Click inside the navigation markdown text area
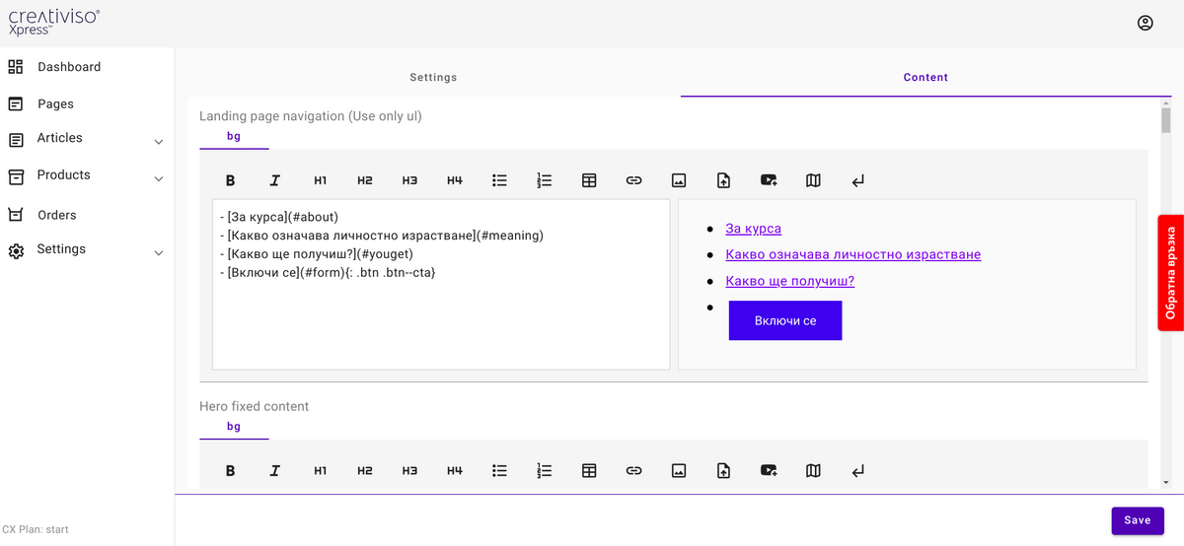Screen dimensions: 1184x546 coord(441,285)
